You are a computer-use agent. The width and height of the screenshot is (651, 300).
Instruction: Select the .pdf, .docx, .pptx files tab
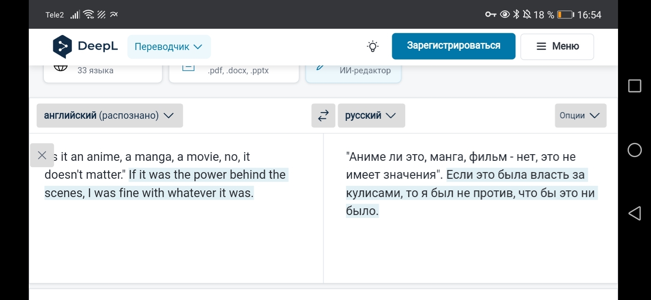coord(238,71)
